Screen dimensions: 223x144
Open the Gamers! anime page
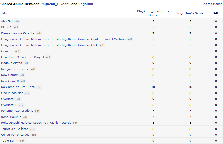tap(7, 51)
